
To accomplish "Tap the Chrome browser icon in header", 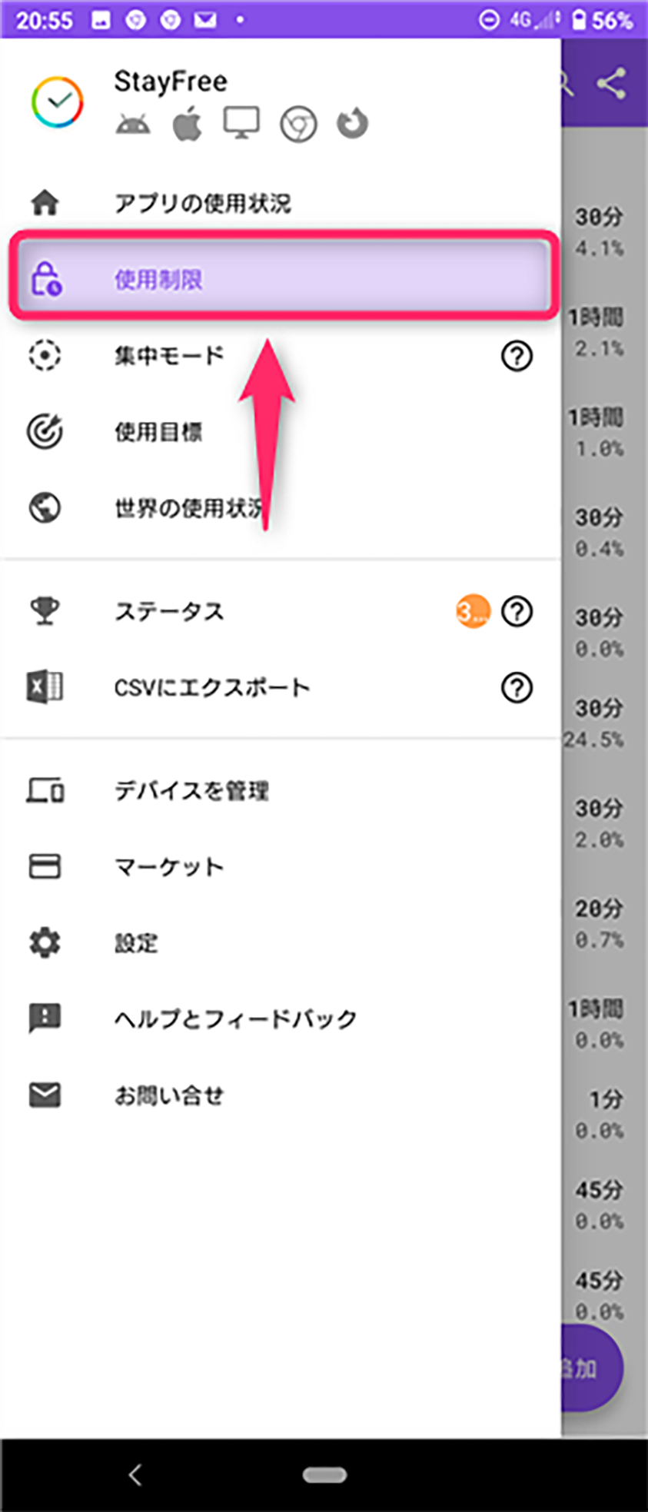I will click(298, 125).
